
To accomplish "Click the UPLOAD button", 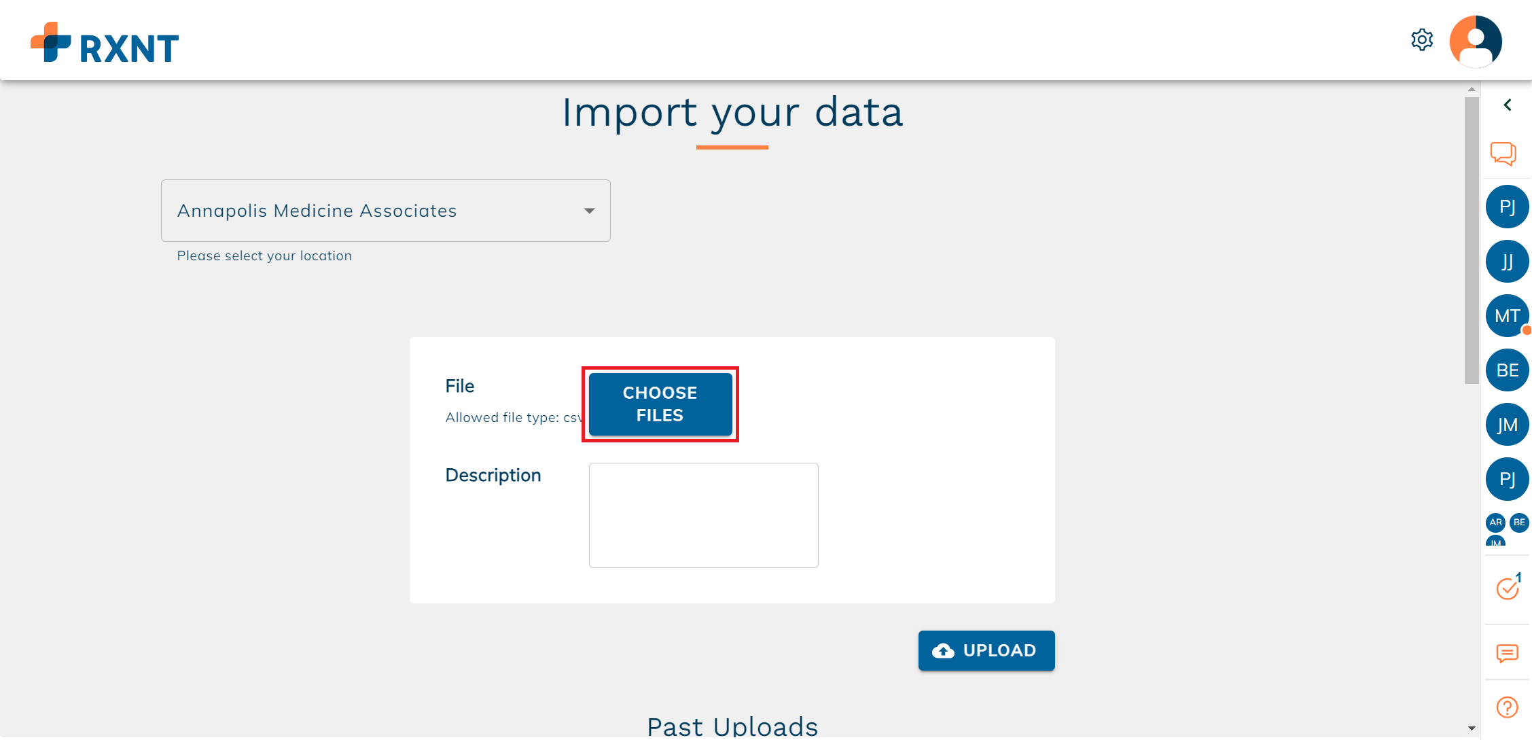I will click(x=986, y=650).
